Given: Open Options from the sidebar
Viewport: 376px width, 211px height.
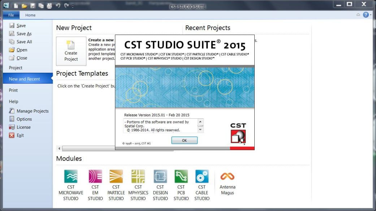Looking at the screenshot, I should (x=20, y=119).
